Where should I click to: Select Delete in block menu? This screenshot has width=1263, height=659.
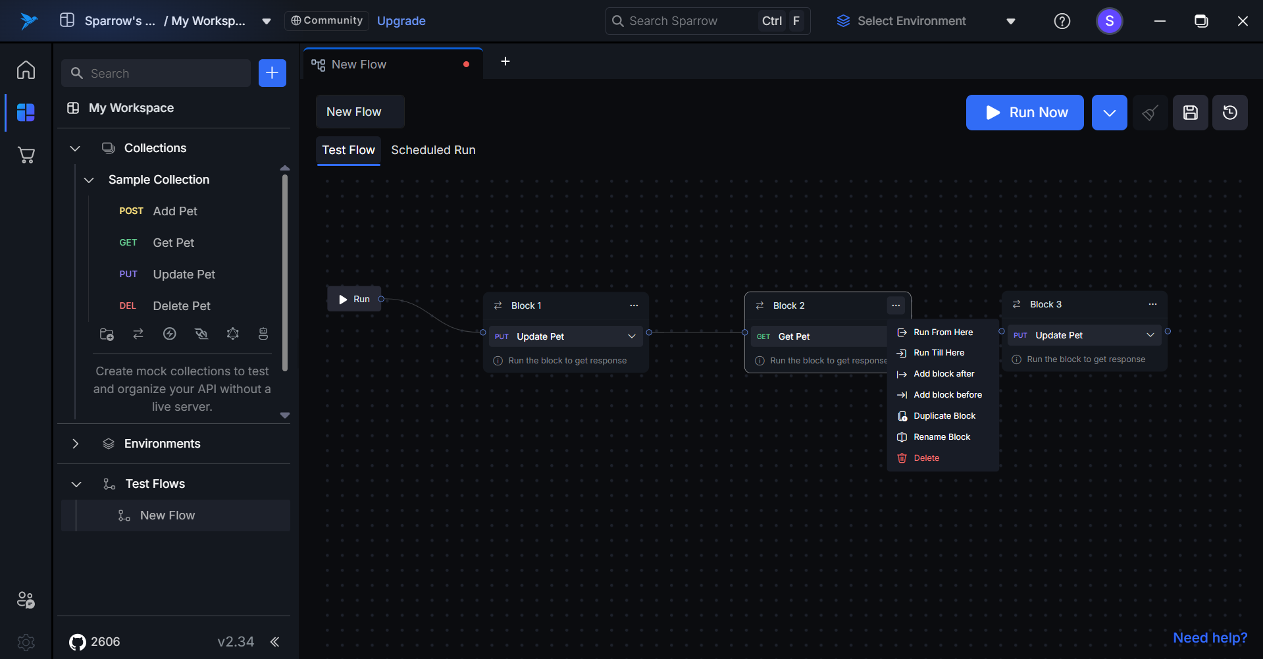click(926, 458)
